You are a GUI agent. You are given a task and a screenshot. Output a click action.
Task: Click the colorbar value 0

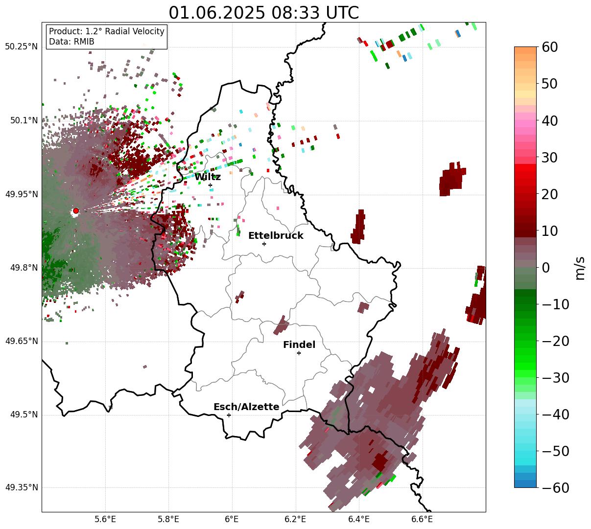coord(545,267)
